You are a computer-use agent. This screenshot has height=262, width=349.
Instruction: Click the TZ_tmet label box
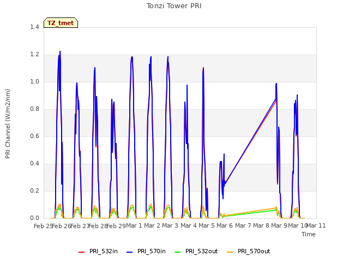(x=61, y=23)
